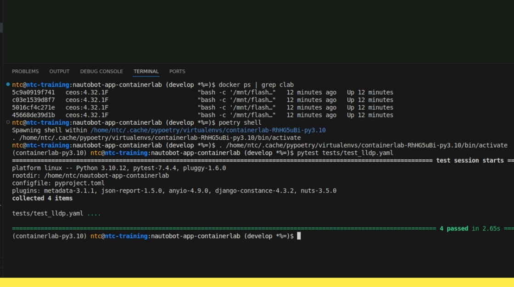Click container ID 5016cf4c271e

[x=34, y=107]
